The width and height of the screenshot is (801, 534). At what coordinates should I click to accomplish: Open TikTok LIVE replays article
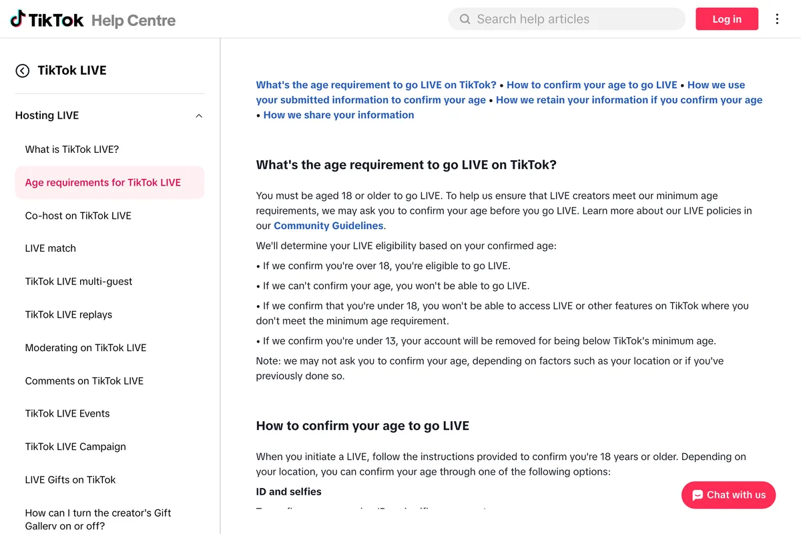click(69, 314)
